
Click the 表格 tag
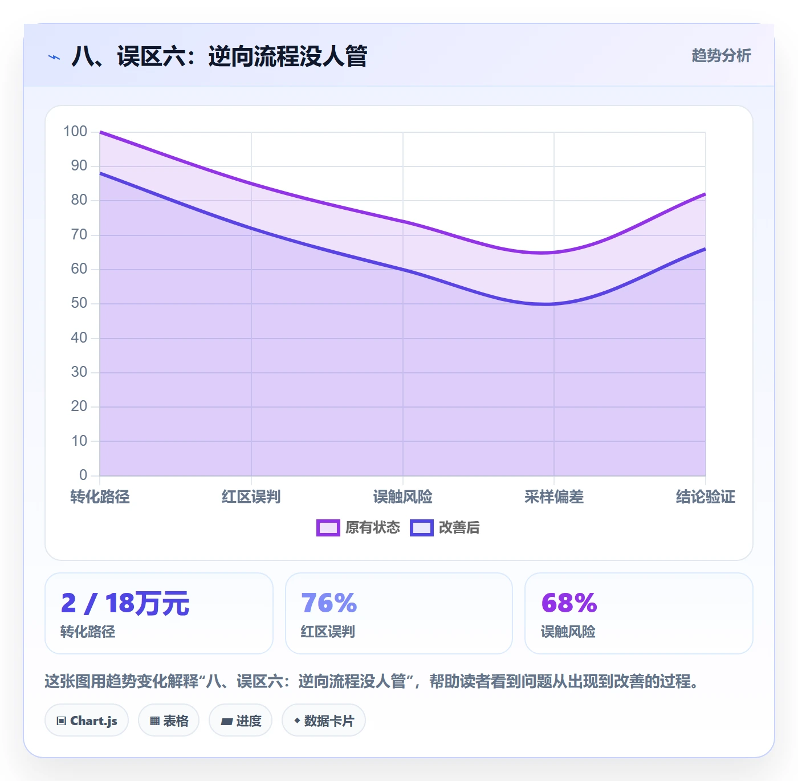(169, 721)
